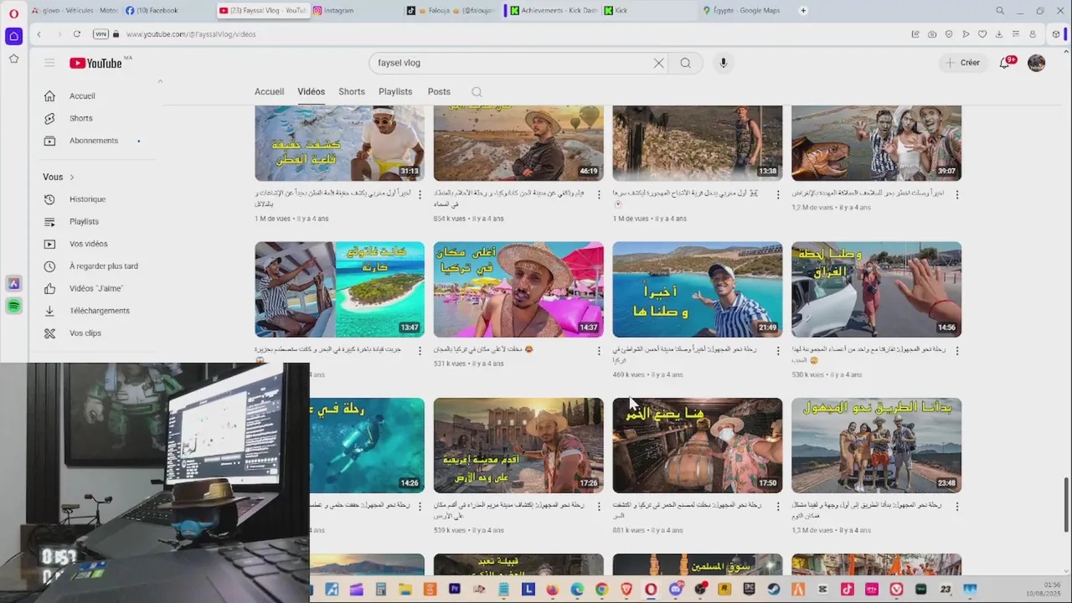Play the 17:26 ancient city video thumbnail
Screen dimensions: 1072x603
[x=518, y=446]
